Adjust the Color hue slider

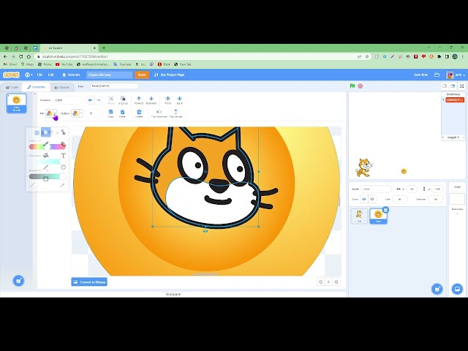click(47, 146)
